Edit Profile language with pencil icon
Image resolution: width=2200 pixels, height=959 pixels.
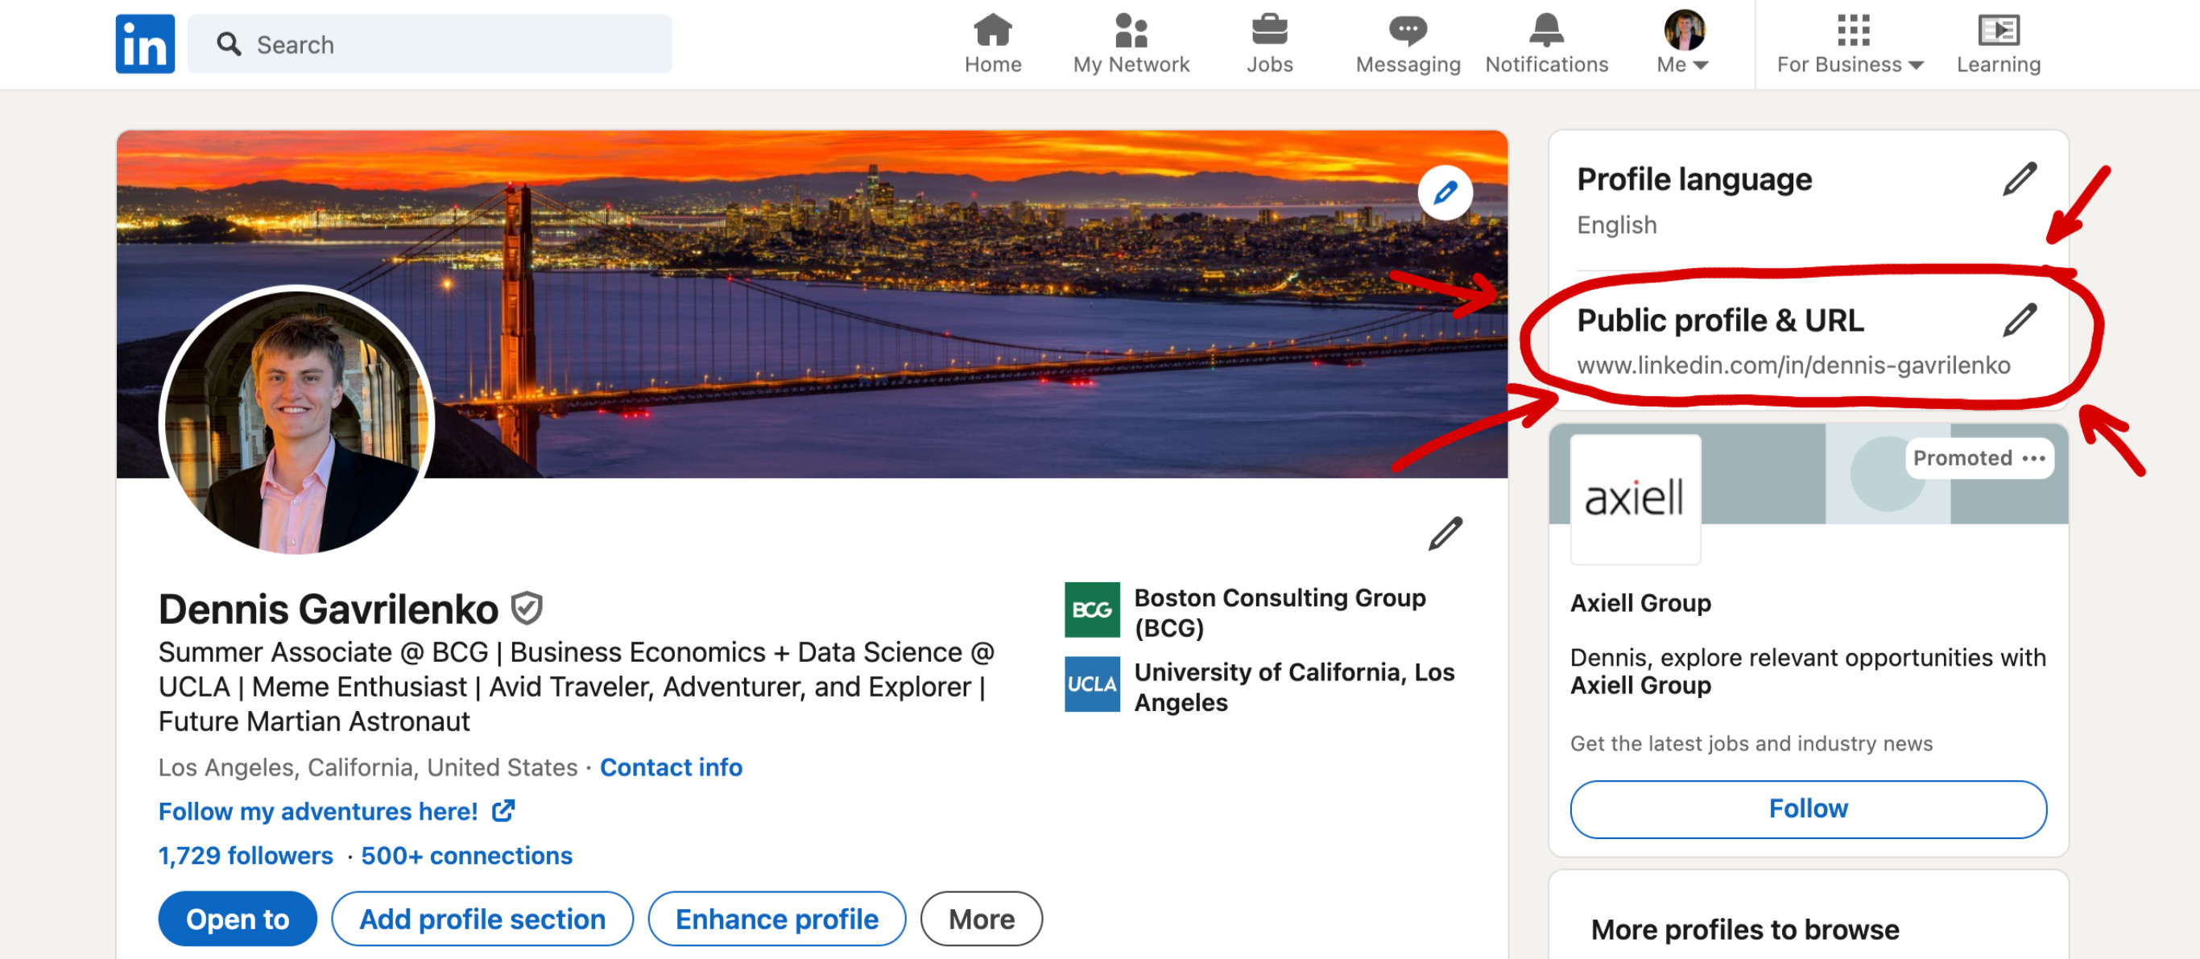(x=2020, y=180)
